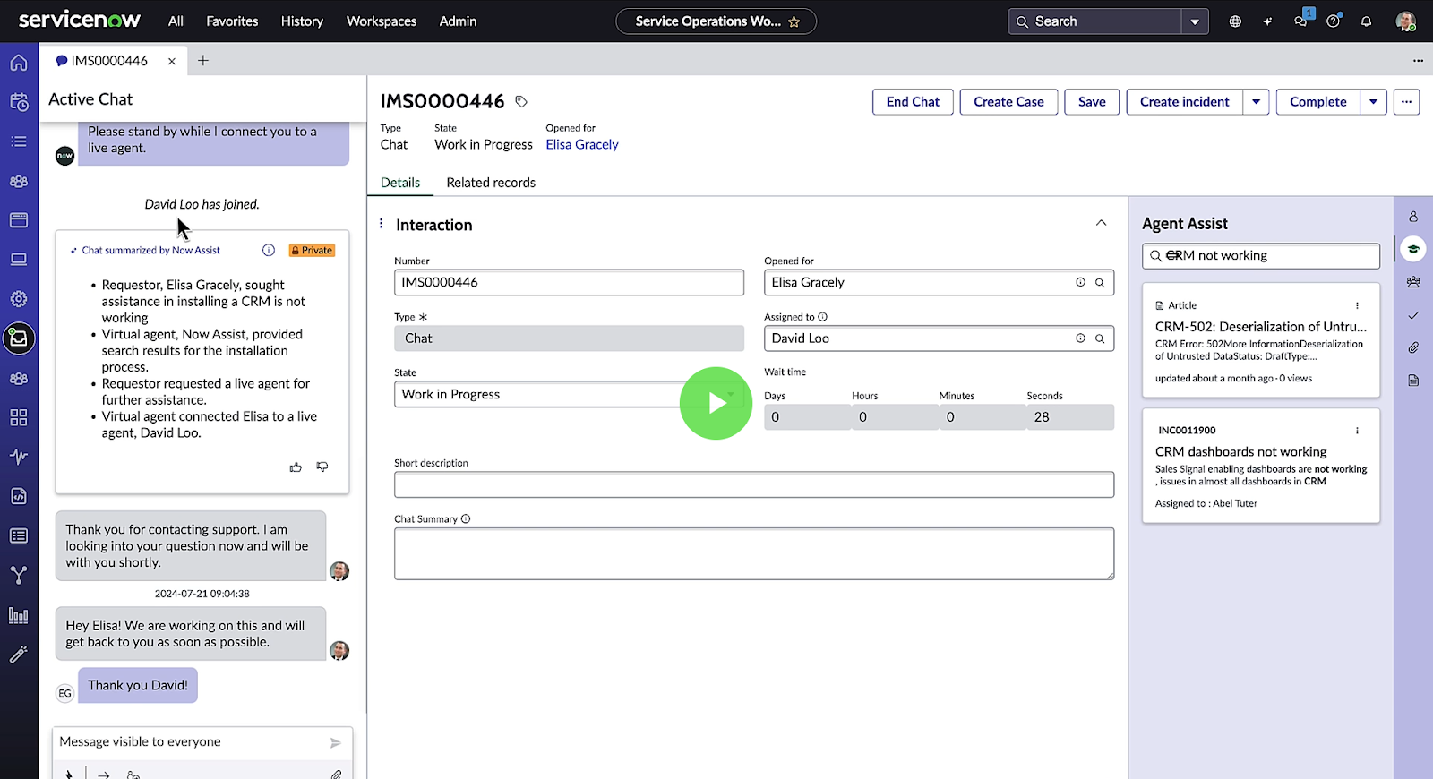
Task: Click the green play button overlay
Action: pos(716,403)
